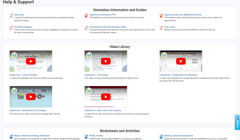This screenshot has height=140, width=240.
Task: Click the Decision Making PowerPoint file icon
Action: coord(161,16)
